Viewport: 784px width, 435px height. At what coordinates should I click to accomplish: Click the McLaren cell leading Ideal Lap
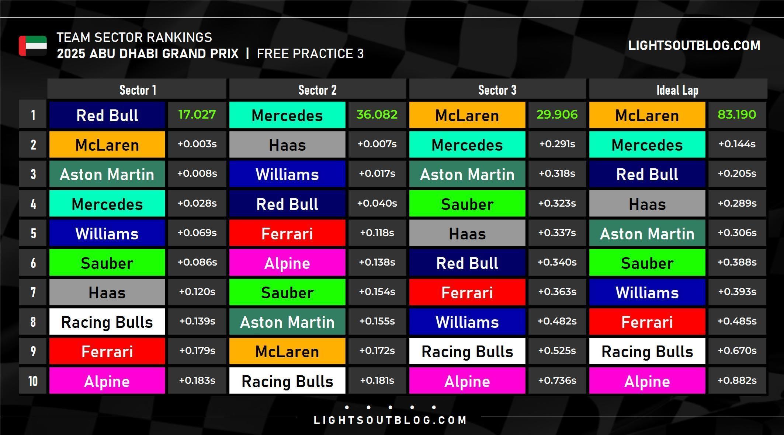coord(647,115)
